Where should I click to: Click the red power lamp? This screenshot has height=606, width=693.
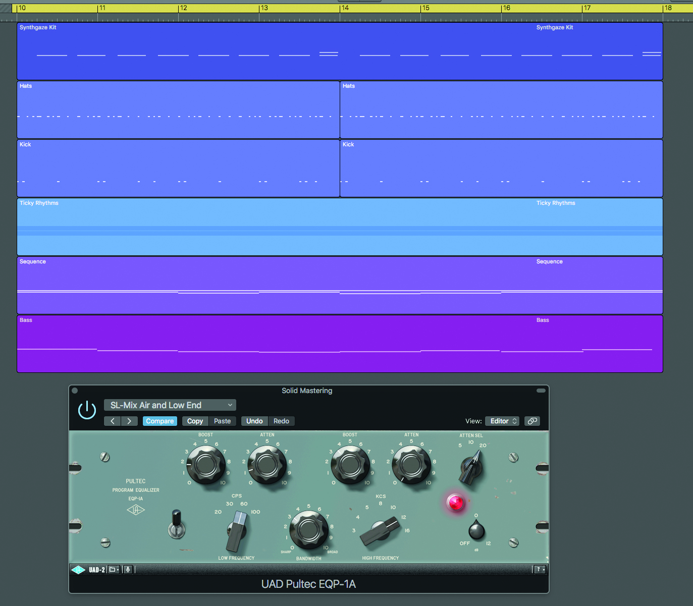coord(455,503)
